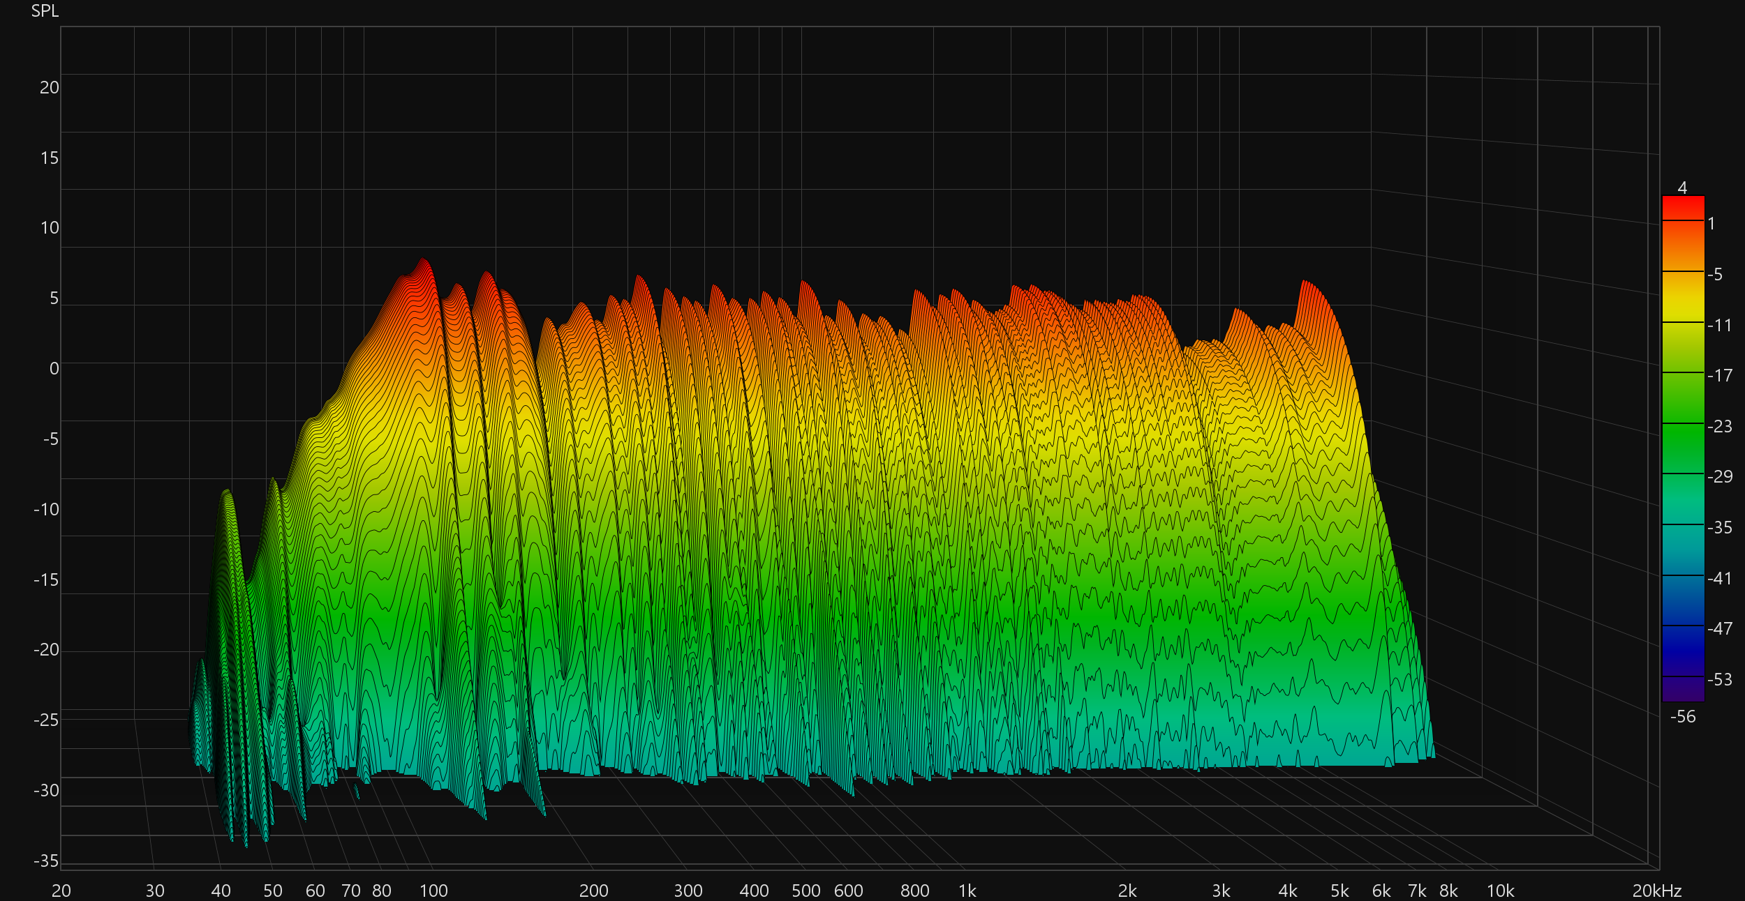Click the purple bottom segment of color legend

(x=1683, y=689)
